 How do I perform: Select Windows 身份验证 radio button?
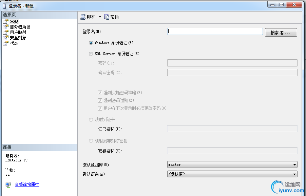click(91, 43)
